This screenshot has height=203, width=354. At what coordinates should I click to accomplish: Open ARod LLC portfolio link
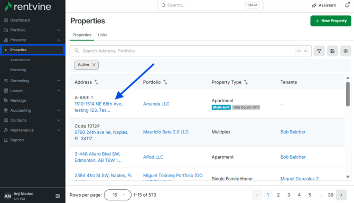(153, 157)
